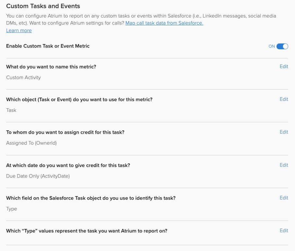The image size is (295, 251).
Task: Click the Assigned To (OwnerId) value
Action: (31, 143)
